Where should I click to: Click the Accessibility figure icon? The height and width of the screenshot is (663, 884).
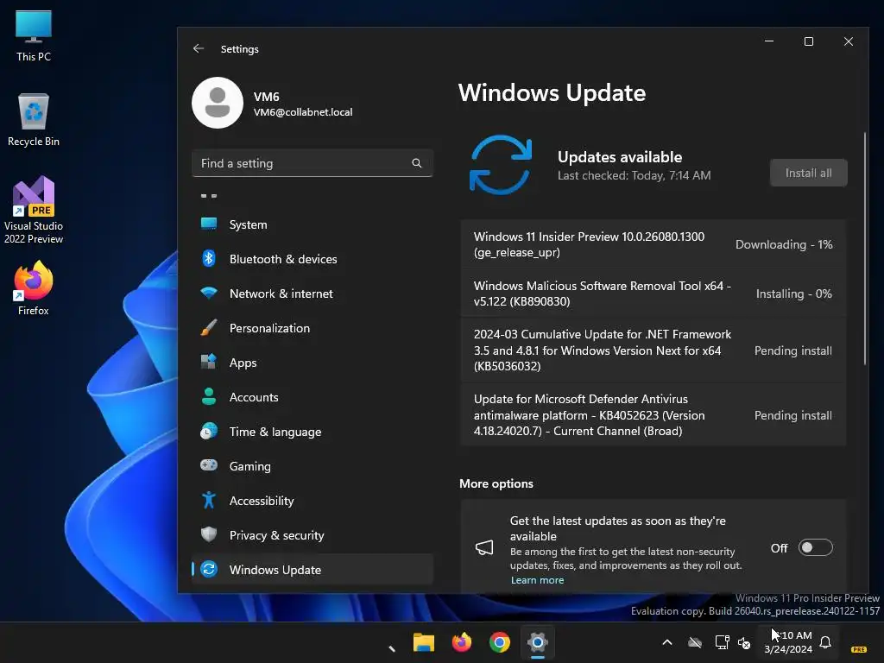(209, 500)
